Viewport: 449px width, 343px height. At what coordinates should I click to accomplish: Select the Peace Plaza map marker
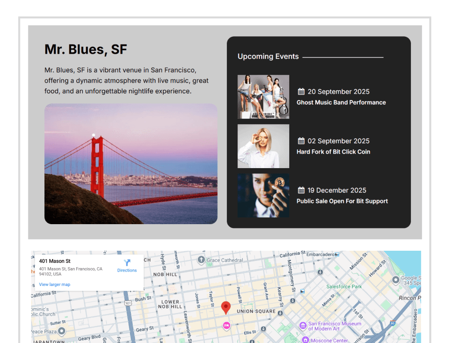point(61,331)
